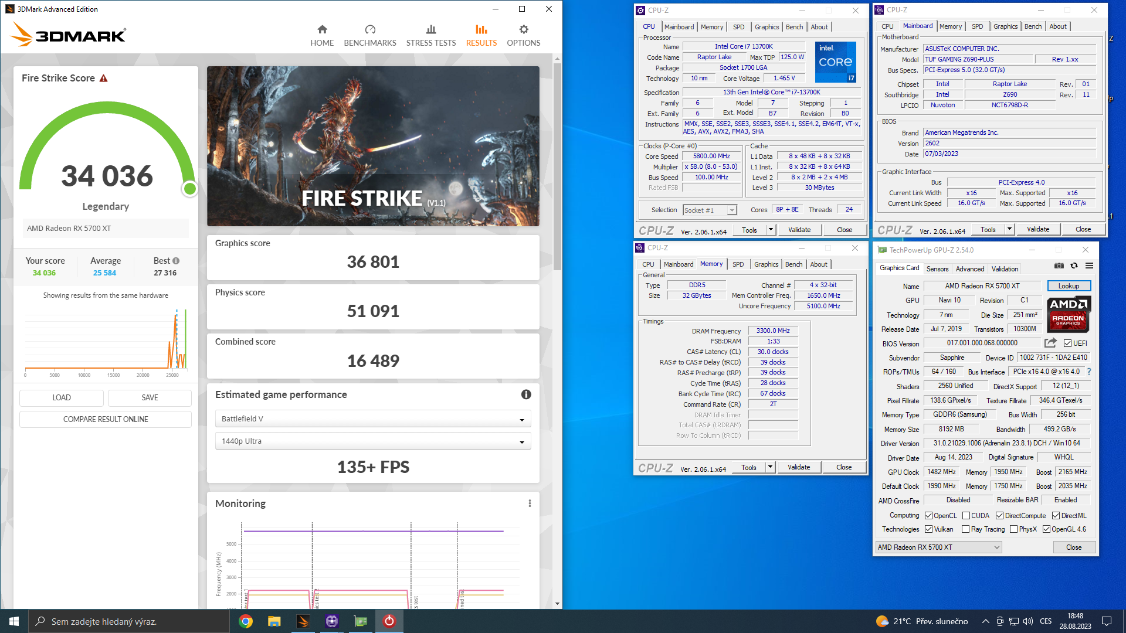Click the scroll-down arrow in 3DMark
This screenshot has width=1126, height=633.
557,604
